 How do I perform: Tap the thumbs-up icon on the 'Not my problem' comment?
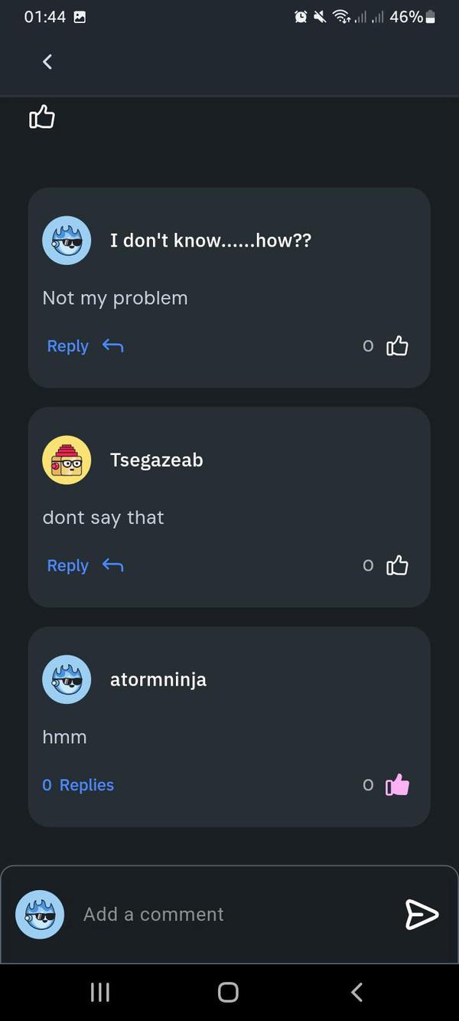397,345
